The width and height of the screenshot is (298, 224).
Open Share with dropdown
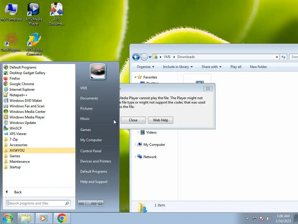coord(212,67)
